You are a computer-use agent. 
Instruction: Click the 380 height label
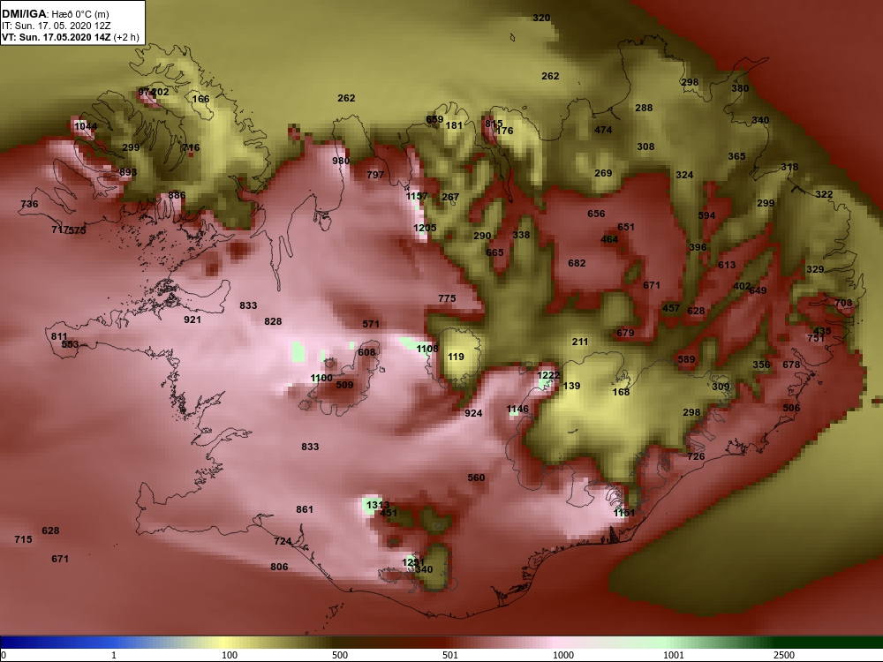pos(740,88)
